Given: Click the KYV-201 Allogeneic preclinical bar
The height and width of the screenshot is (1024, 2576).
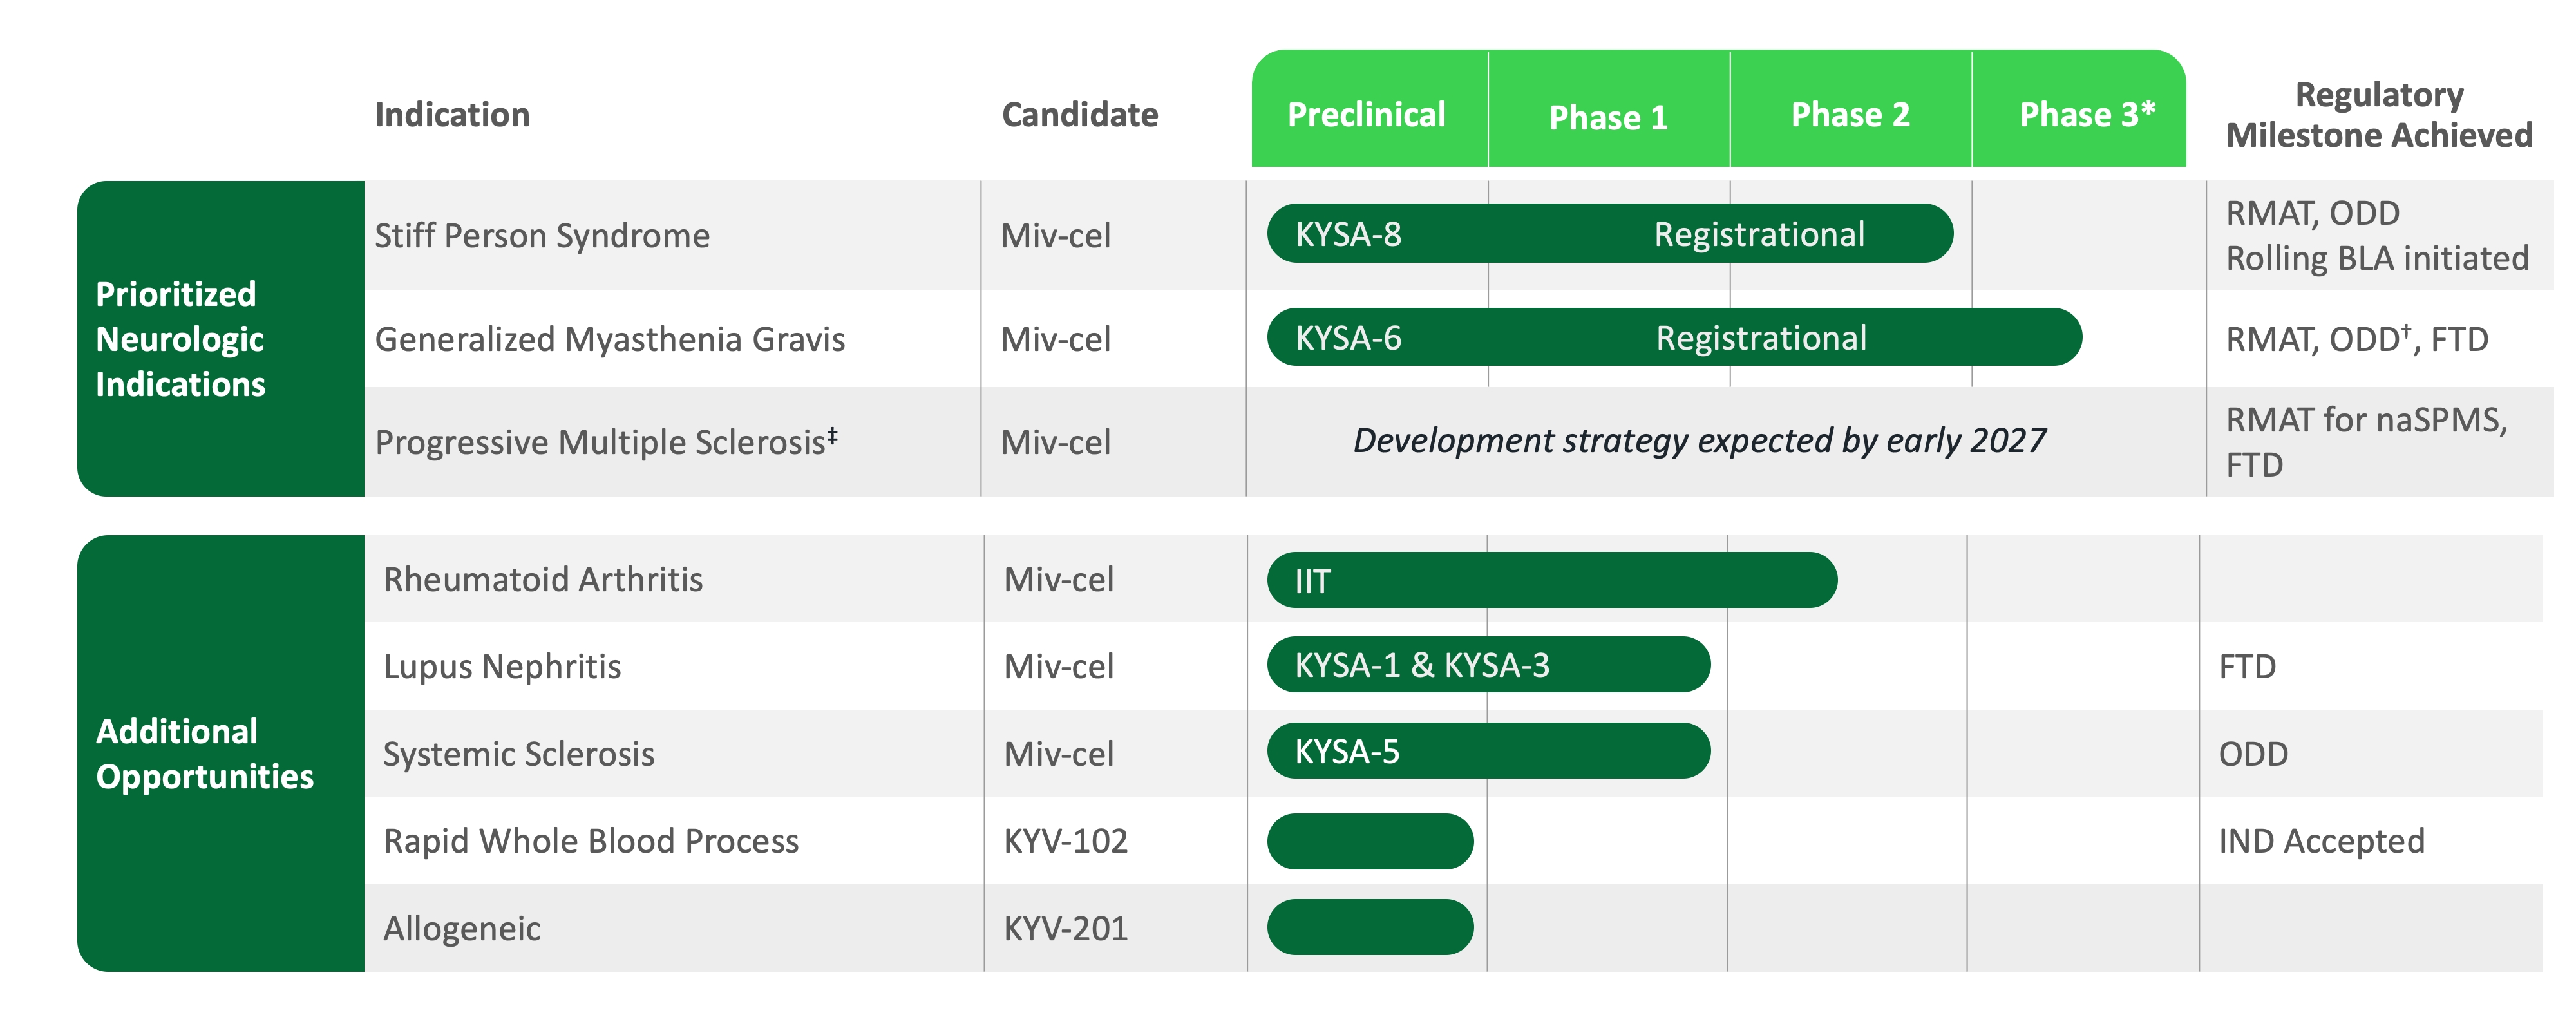Looking at the screenshot, I should pos(1370,927).
